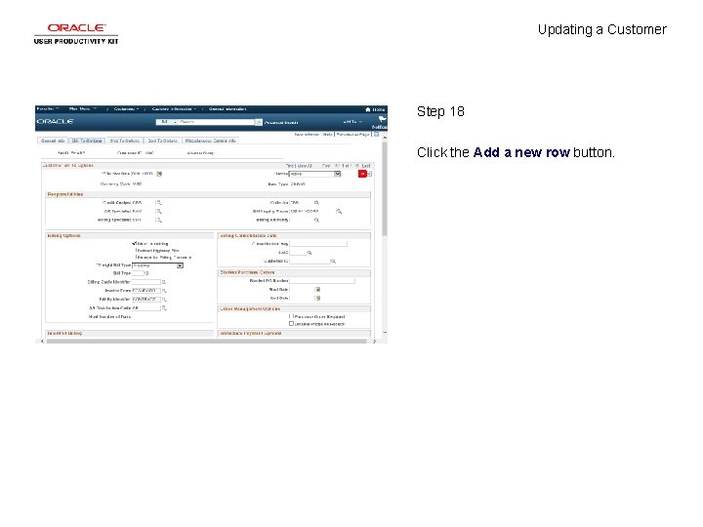Screen dimensions: 703x527
Task: Open the blanket PO End Date calendar
Action: [318, 299]
